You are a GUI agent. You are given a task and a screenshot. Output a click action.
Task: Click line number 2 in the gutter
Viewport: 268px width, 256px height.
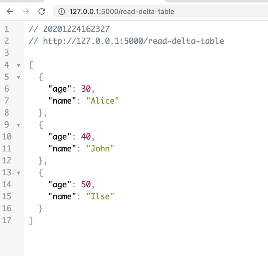(7, 41)
